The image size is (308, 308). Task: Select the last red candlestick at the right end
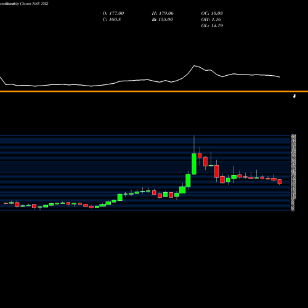click(x=280, y=182)
